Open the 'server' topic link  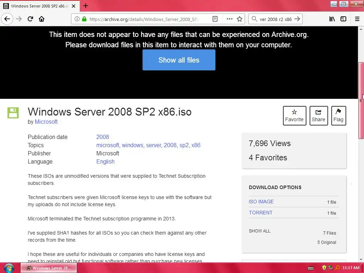tap(154, 145)
